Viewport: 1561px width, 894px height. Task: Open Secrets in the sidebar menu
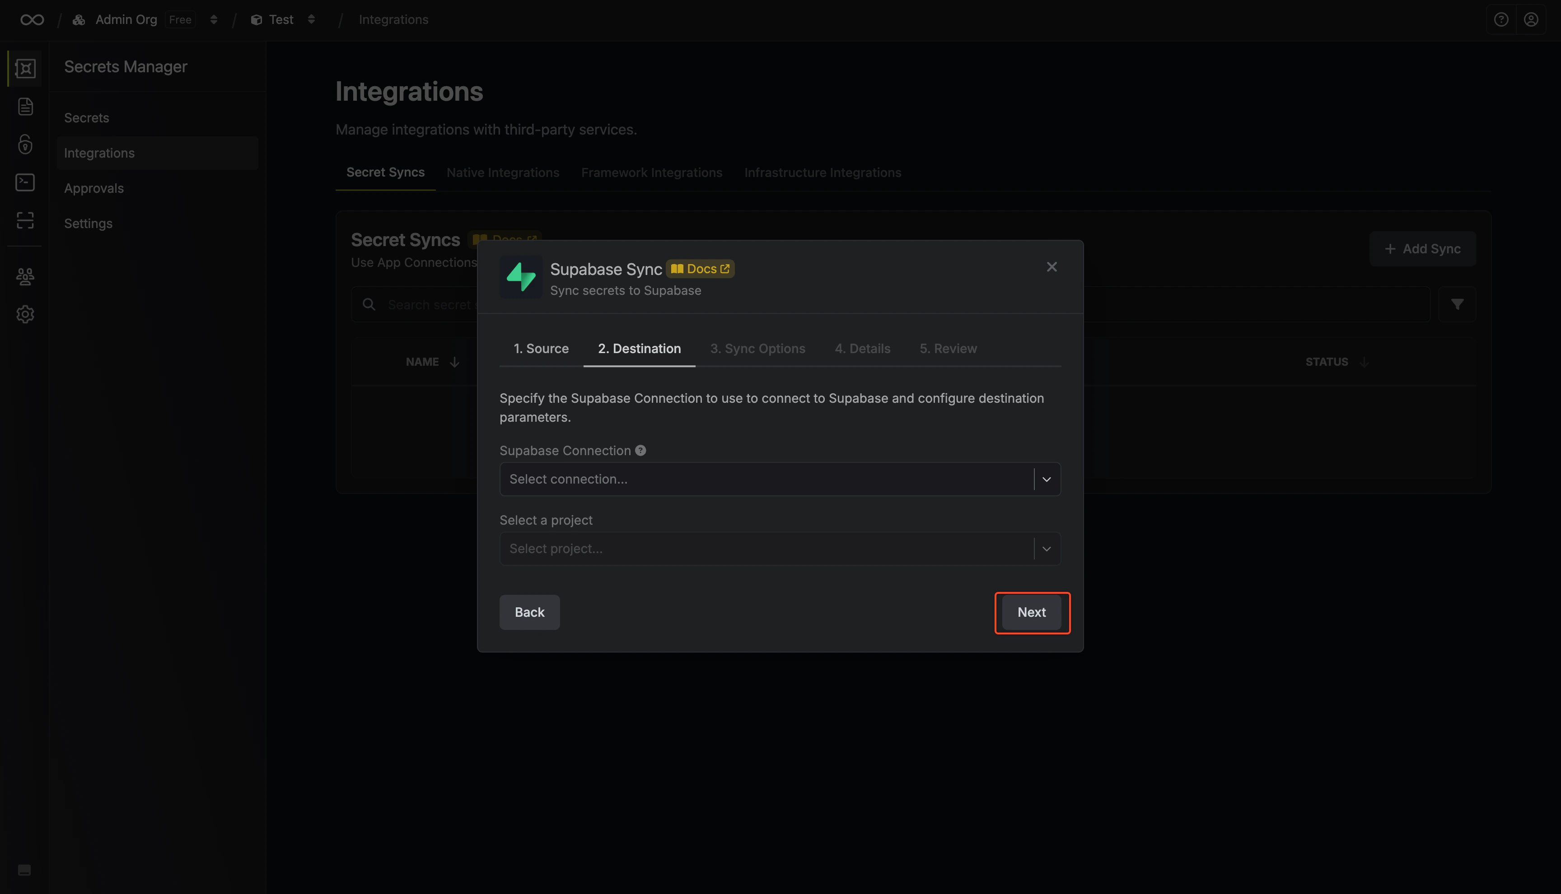point(157,118)
